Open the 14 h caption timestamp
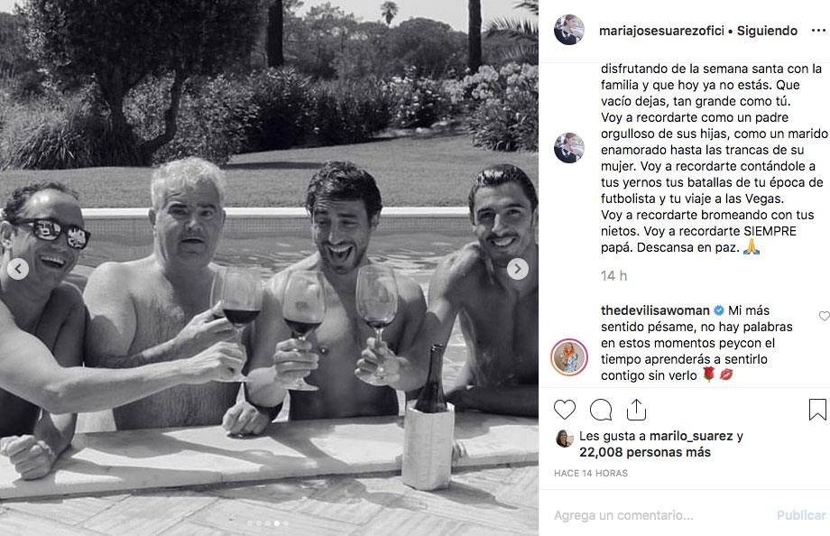Screen dimensions: 830x536 click(613, 276)
